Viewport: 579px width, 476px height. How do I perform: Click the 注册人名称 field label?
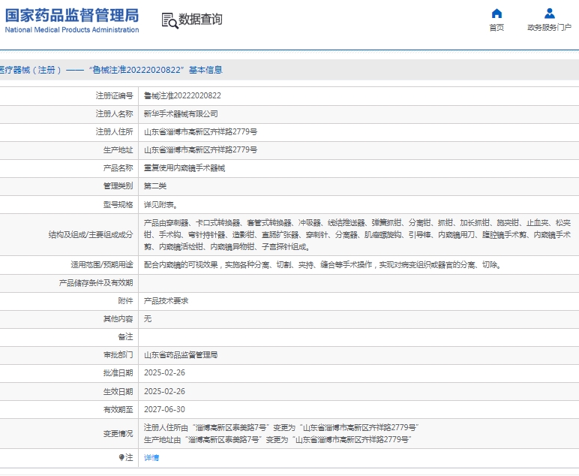(115, 114)
